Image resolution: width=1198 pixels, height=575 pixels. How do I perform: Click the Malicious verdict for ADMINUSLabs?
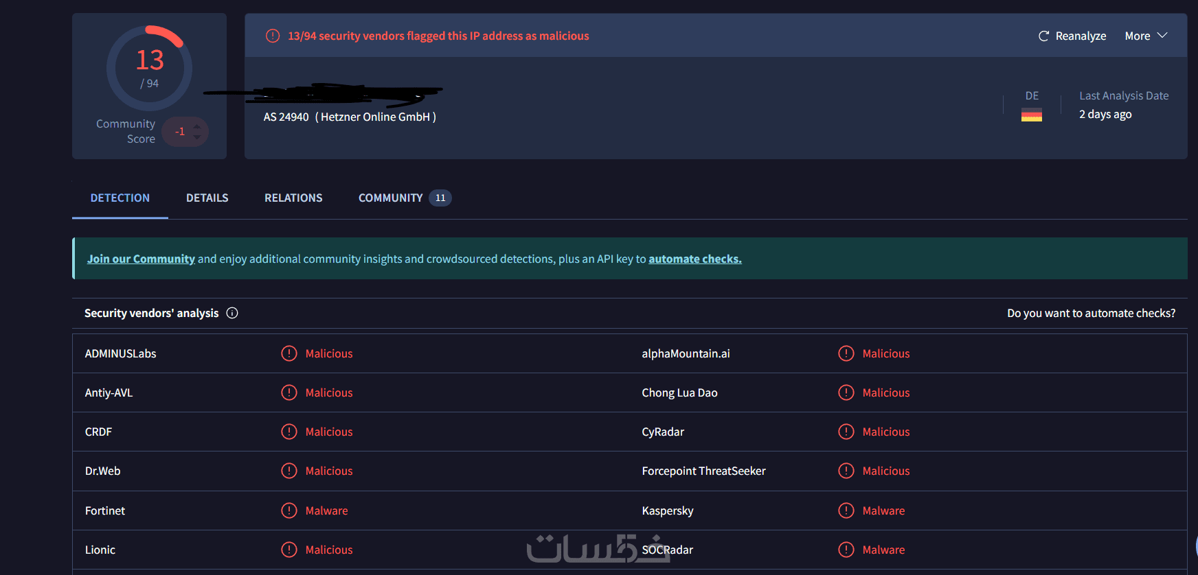tap(329, 353)
